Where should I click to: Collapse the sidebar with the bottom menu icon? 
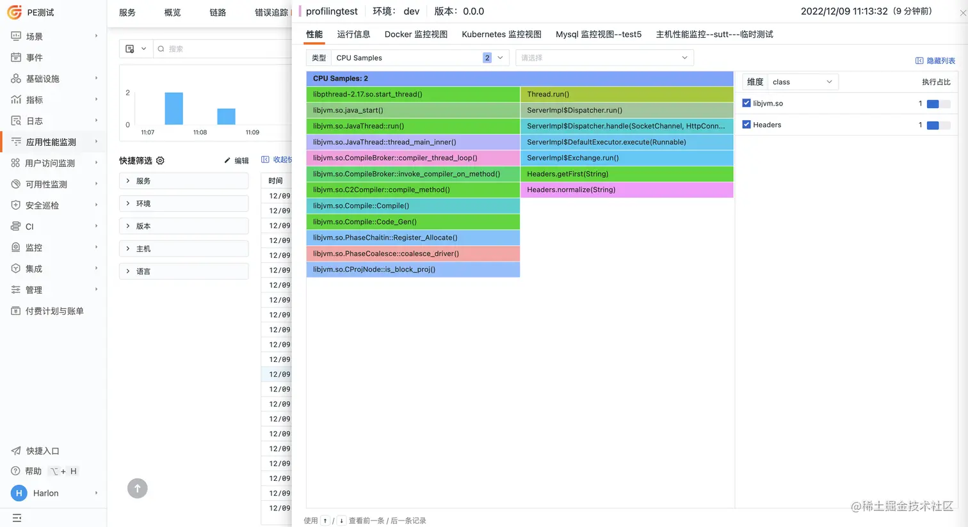tap(17, 518)
